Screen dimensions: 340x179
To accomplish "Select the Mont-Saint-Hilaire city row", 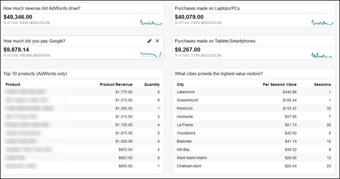I will (193, 158).
